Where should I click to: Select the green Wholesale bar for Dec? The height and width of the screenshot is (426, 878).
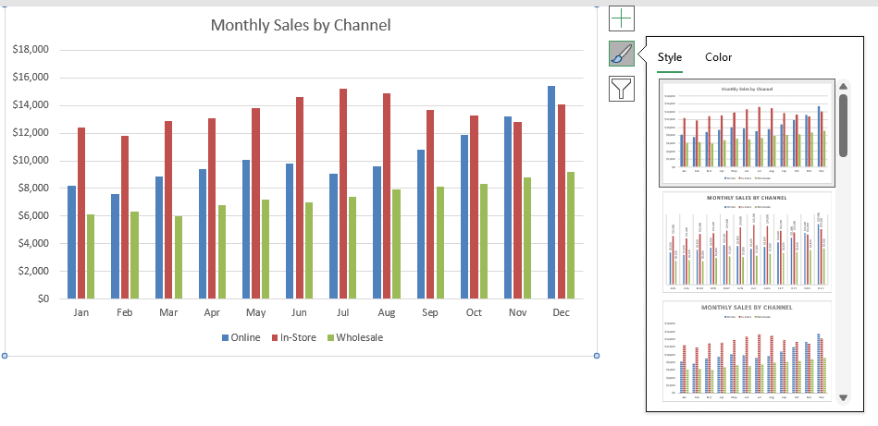tap(571, 235)
